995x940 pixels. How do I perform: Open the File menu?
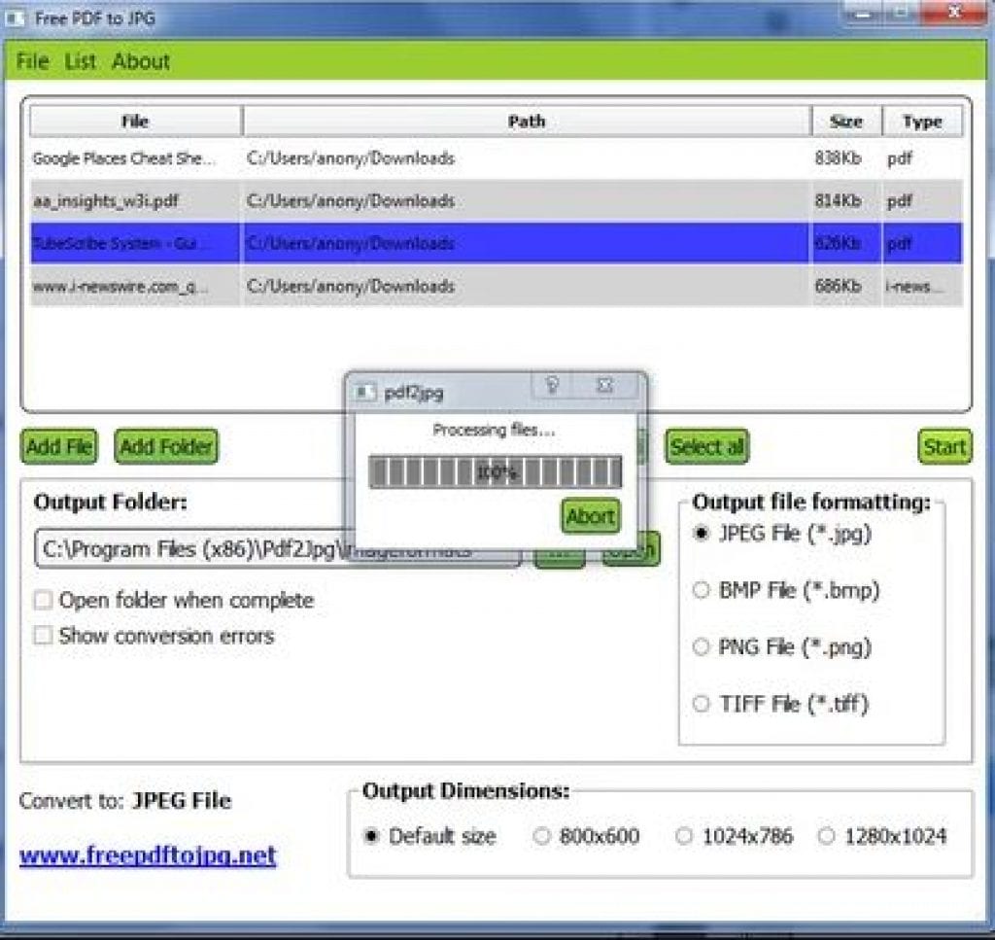(x=32, y=61)
